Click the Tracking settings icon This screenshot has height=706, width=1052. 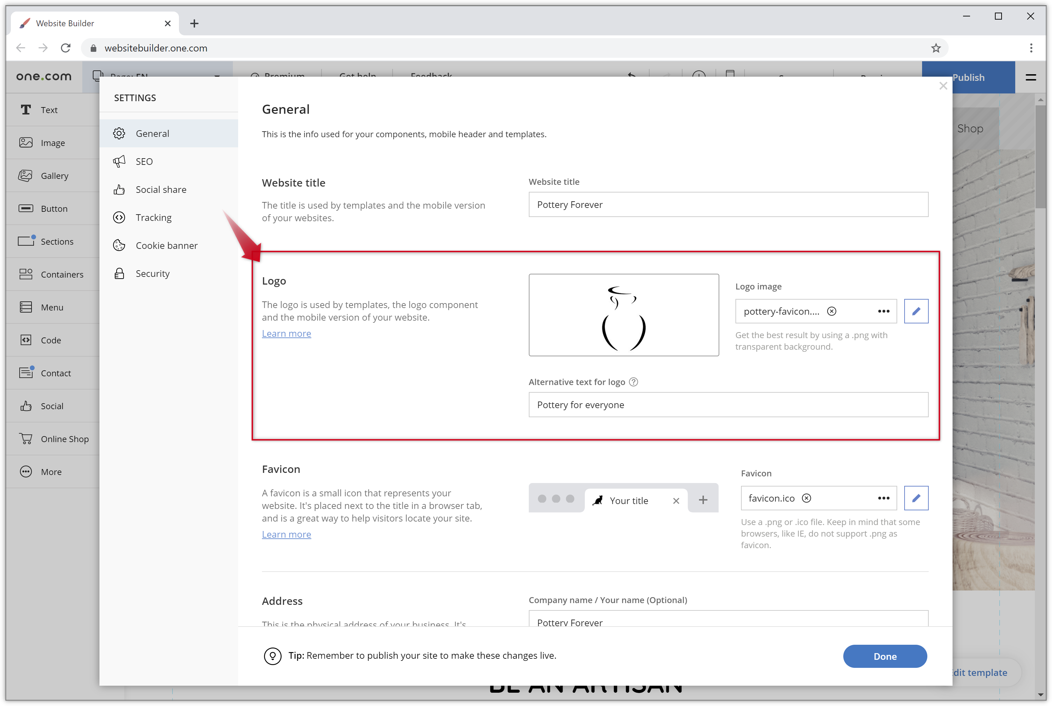point(120,217)
